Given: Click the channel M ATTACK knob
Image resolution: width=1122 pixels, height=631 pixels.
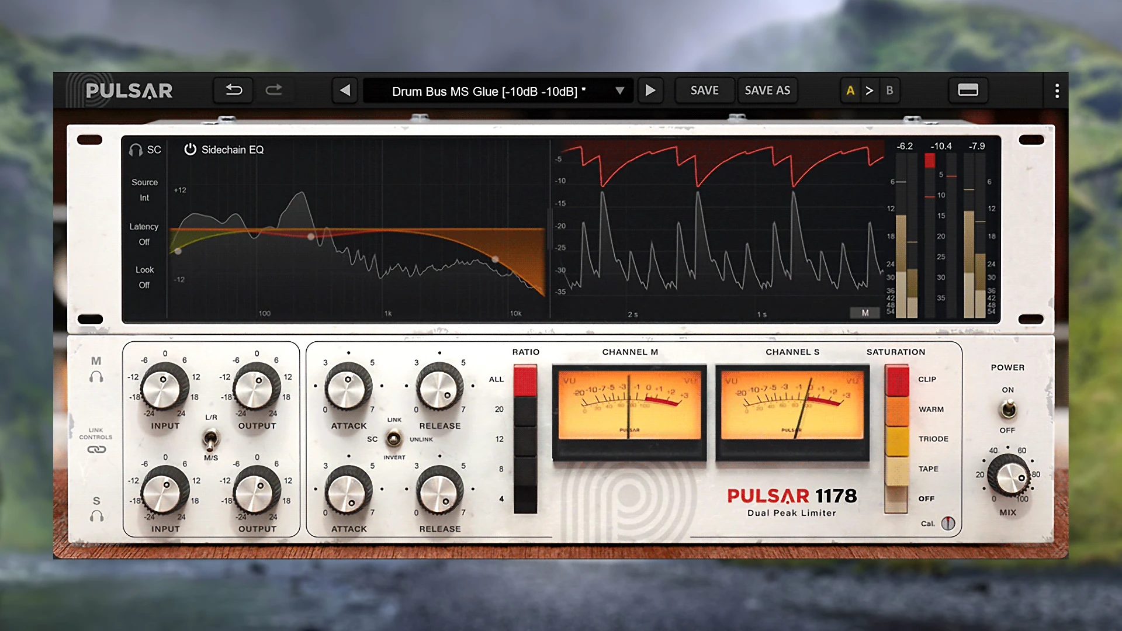Looking at the screenshot, I should [348, 386].
